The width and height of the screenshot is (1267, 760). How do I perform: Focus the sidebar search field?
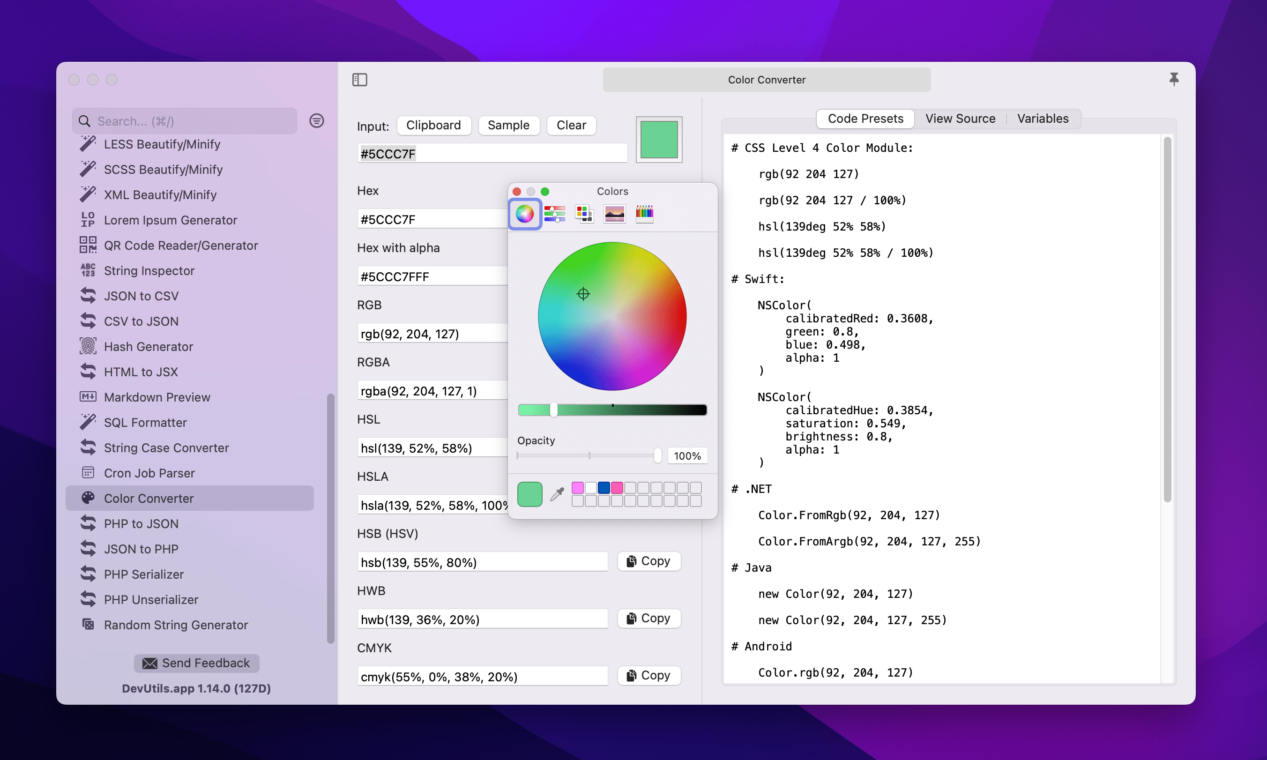point(184,121)
